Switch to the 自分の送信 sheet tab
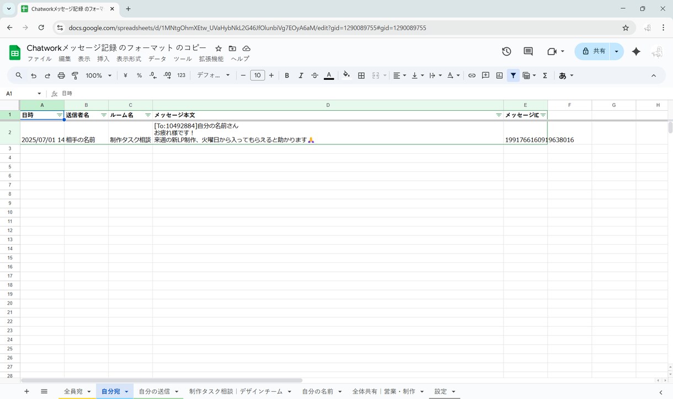Screen dimensions: 673x399 point(154,391)
